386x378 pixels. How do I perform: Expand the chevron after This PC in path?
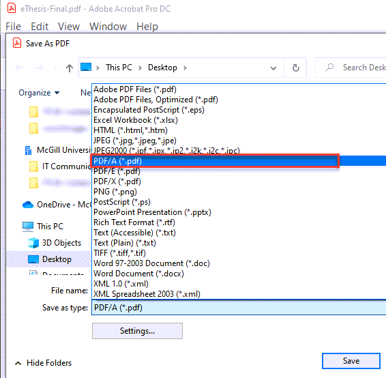(140, 68)
